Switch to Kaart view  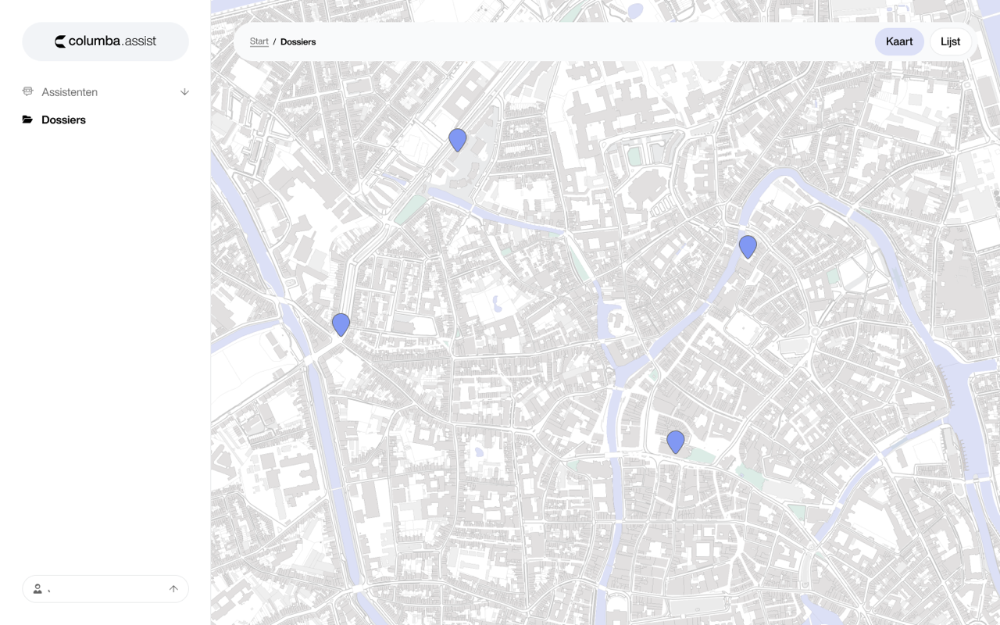coord(898,42)
